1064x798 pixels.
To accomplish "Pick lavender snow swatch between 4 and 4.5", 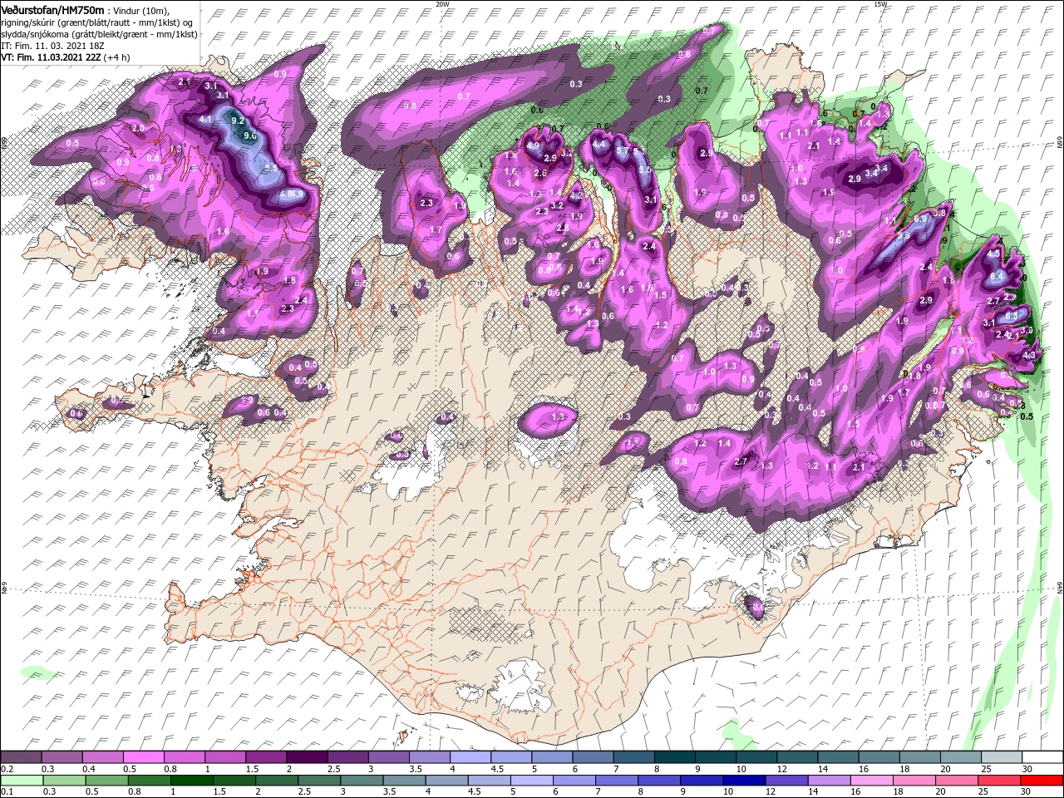I will (x=470, y=757).
